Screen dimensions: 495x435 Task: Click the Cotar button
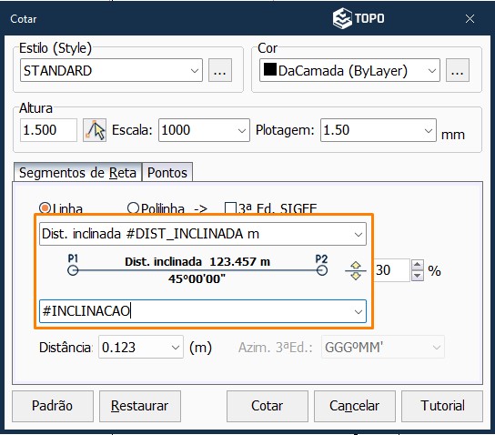point(268,406)
